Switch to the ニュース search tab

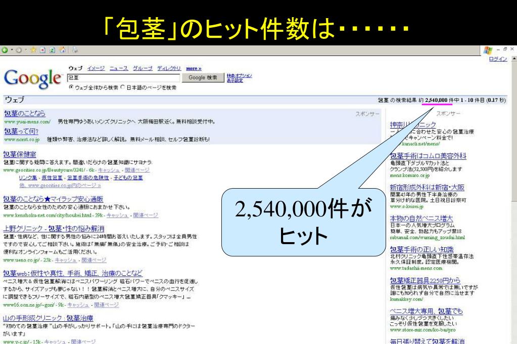(x=119, y=68)
